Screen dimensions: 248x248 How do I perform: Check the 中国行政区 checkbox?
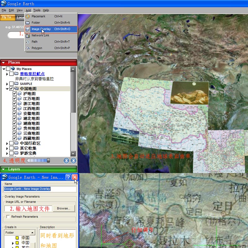pyautogui.click(x=11, y=143)
